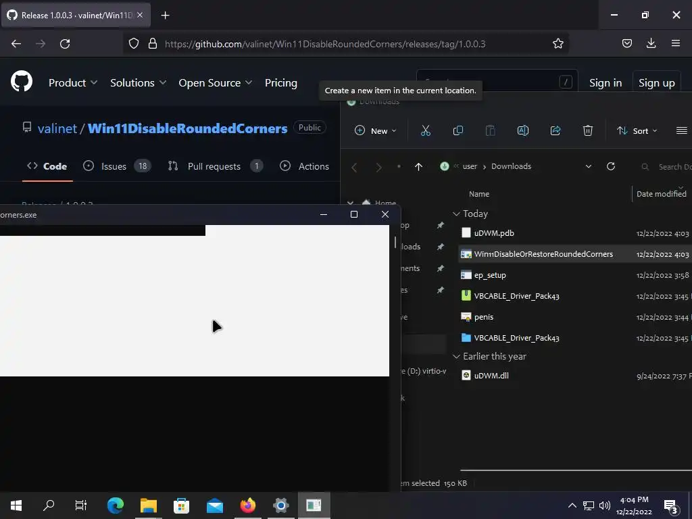692x519 pixels.
Task: Expand the address path history dropdown
Action: coord(589,166)
